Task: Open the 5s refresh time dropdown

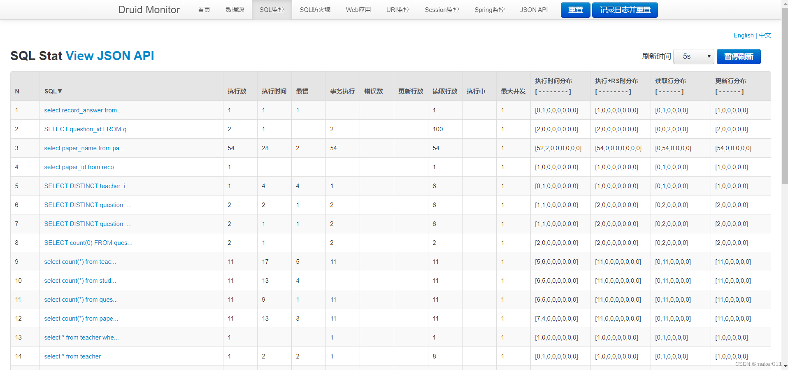Action: pyautogui.click(x=693, y=56)
